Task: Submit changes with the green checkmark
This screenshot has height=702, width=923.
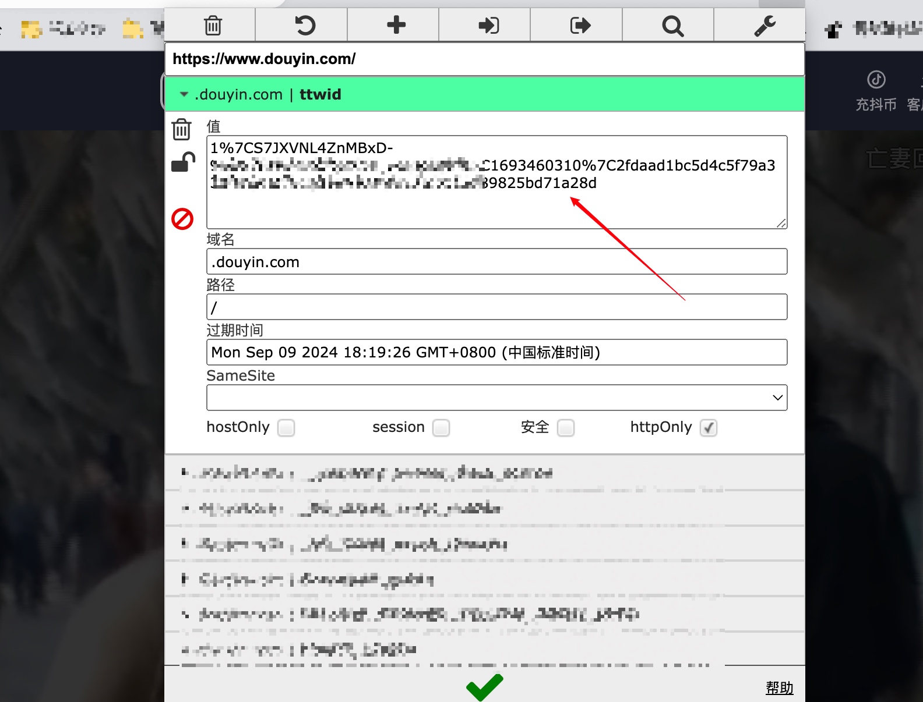Action: click(485, 687)
